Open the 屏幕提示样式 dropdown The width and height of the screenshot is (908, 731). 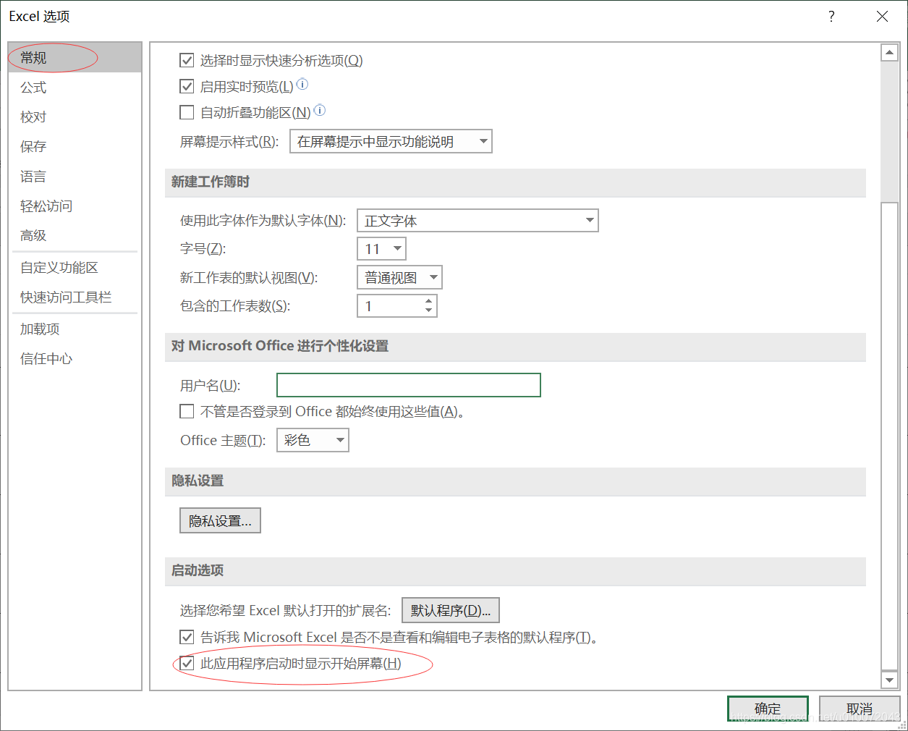[483, 141]
